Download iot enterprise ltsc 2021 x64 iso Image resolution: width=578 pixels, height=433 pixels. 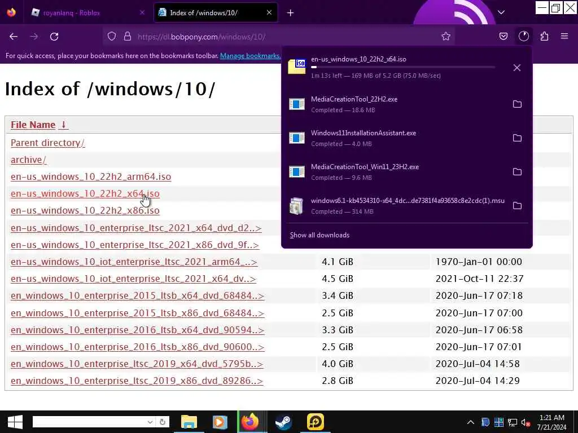coord(133,279)
